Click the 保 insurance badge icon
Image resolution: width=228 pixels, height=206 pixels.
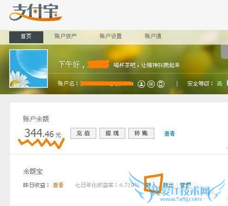pyautogui.click(x=151, y=84)
